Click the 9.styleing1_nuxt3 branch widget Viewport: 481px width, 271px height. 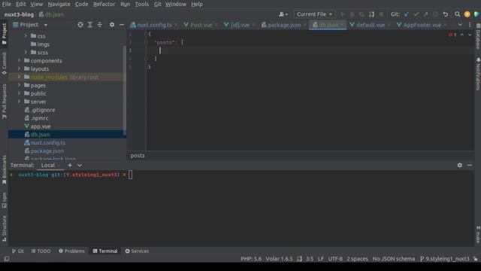(444, 259)
